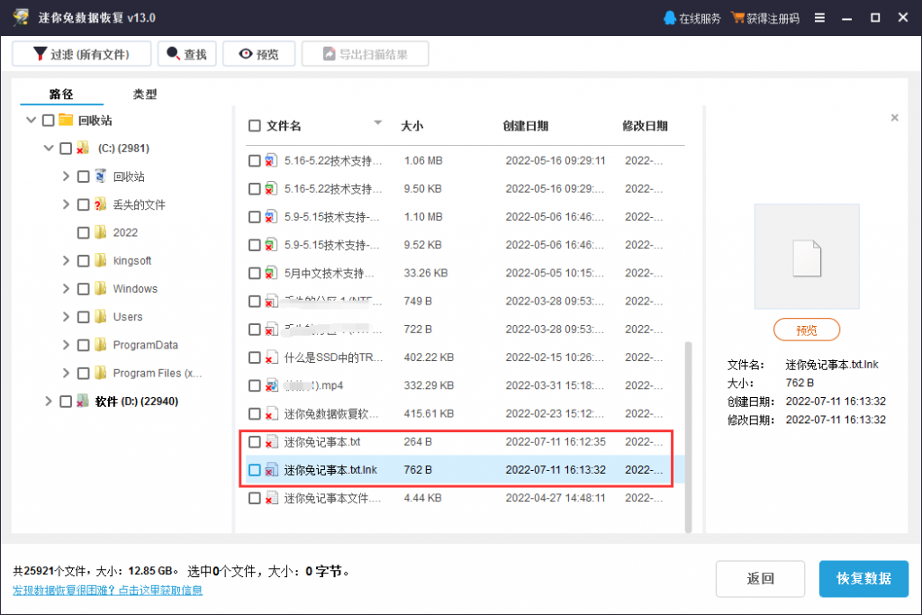The height and width of the screenshot is (615, 922).
Task: Click the mp4 video file icon
Action: [x=271, y=385]
